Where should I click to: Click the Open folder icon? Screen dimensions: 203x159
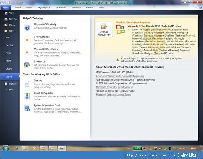6,25
